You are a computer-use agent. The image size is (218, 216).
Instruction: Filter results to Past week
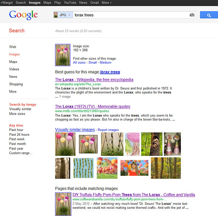tap(17, 139)
